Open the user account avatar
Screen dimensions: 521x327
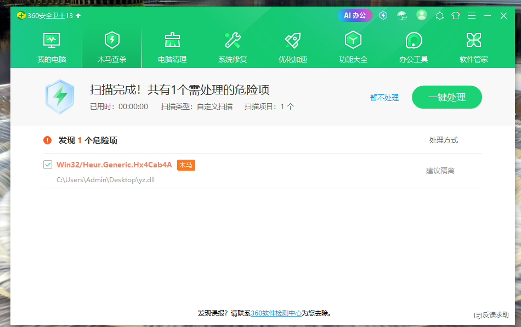(x=422, y=15)
